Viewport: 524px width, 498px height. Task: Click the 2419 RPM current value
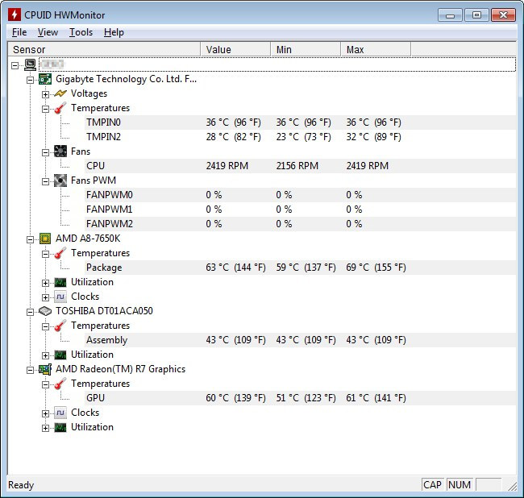[x=227, y=166]
